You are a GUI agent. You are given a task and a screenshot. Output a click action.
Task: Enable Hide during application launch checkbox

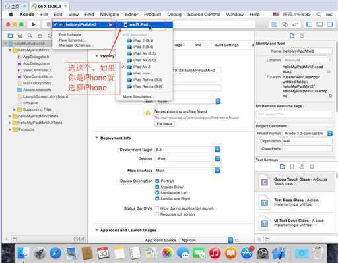pyautogui.click(x=157, y=208)
